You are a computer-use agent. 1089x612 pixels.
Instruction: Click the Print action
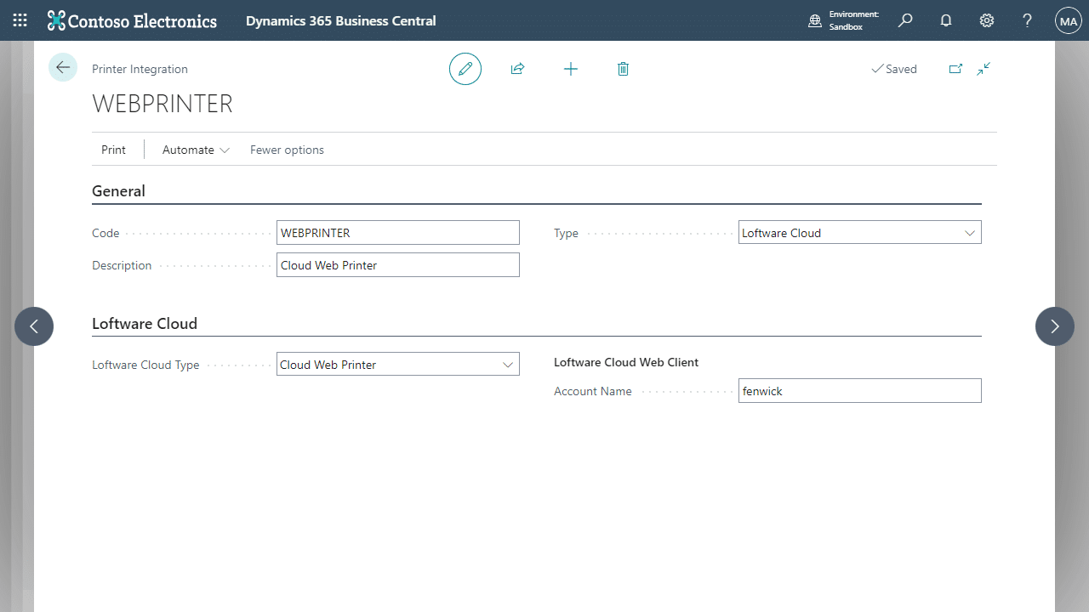pyautogui.click(x=113, y=150)
